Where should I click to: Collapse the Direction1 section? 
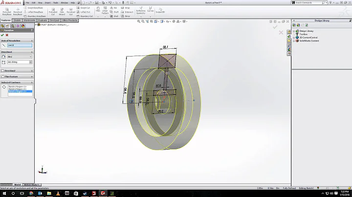click(32, 52)
